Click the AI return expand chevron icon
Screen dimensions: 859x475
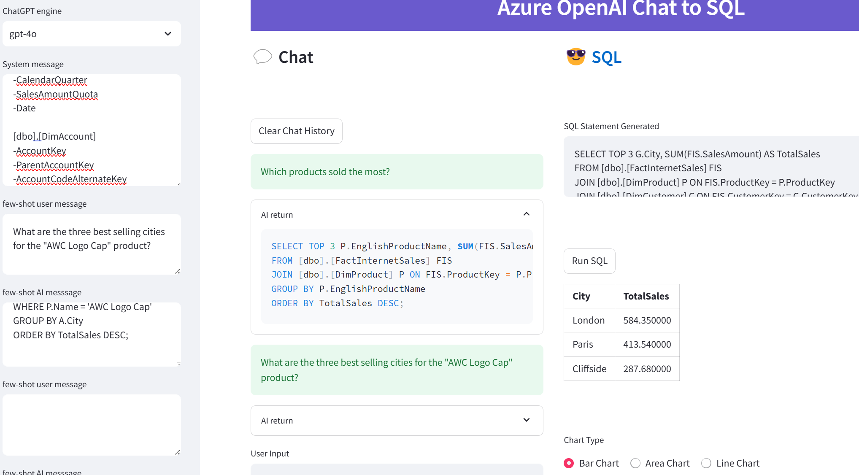[x=526, y=420]
